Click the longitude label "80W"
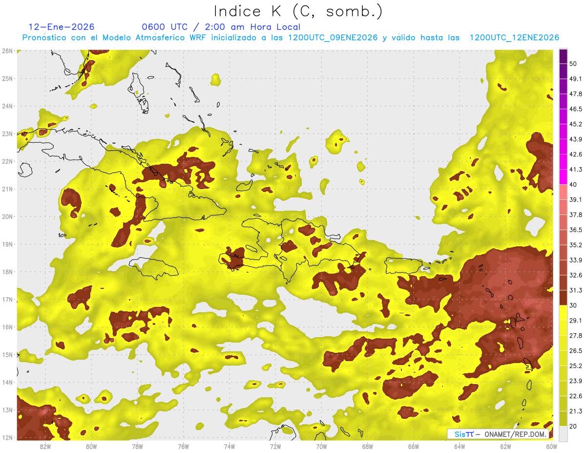 [x=91, y=447]
